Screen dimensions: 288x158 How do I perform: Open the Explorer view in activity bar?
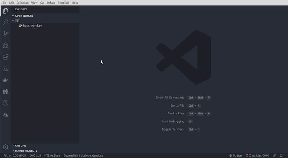click(5, 11)
